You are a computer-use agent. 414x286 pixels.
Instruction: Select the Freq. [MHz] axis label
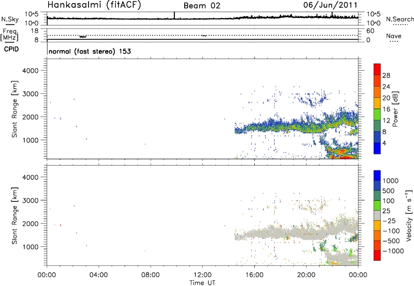point(10,35)
